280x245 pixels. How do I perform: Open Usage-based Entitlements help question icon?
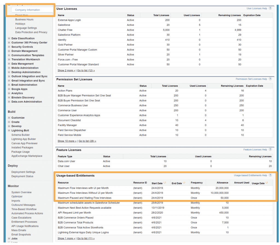click(270, 175)
